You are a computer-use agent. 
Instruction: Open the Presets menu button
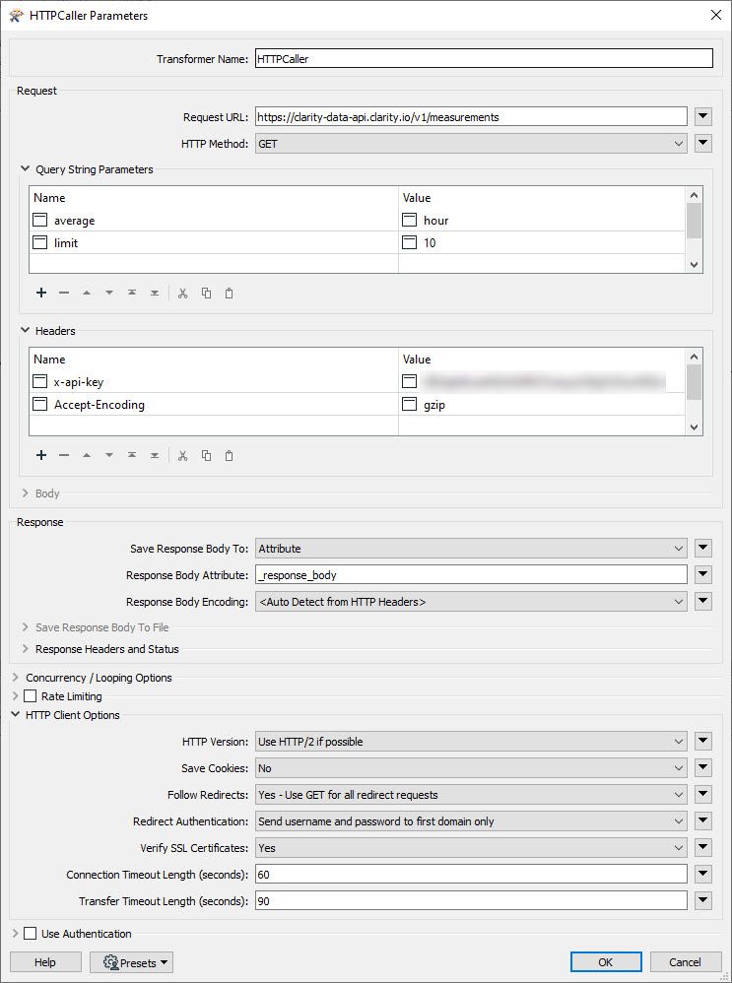(x=132, y=962)
